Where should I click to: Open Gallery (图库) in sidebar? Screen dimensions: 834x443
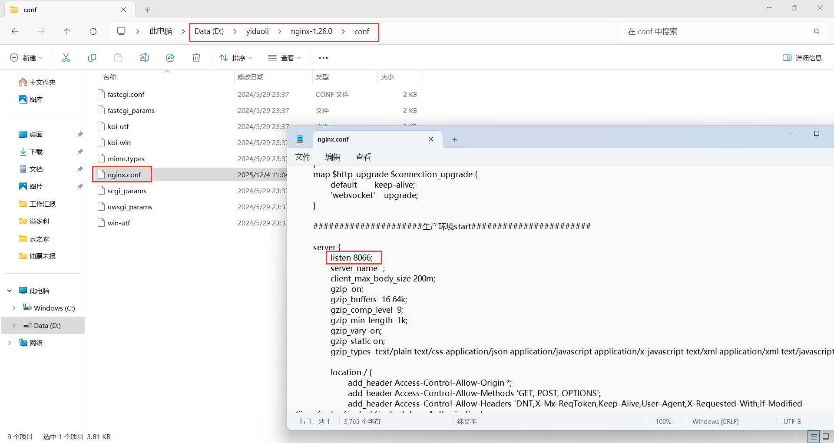click(x=31, y=99)
